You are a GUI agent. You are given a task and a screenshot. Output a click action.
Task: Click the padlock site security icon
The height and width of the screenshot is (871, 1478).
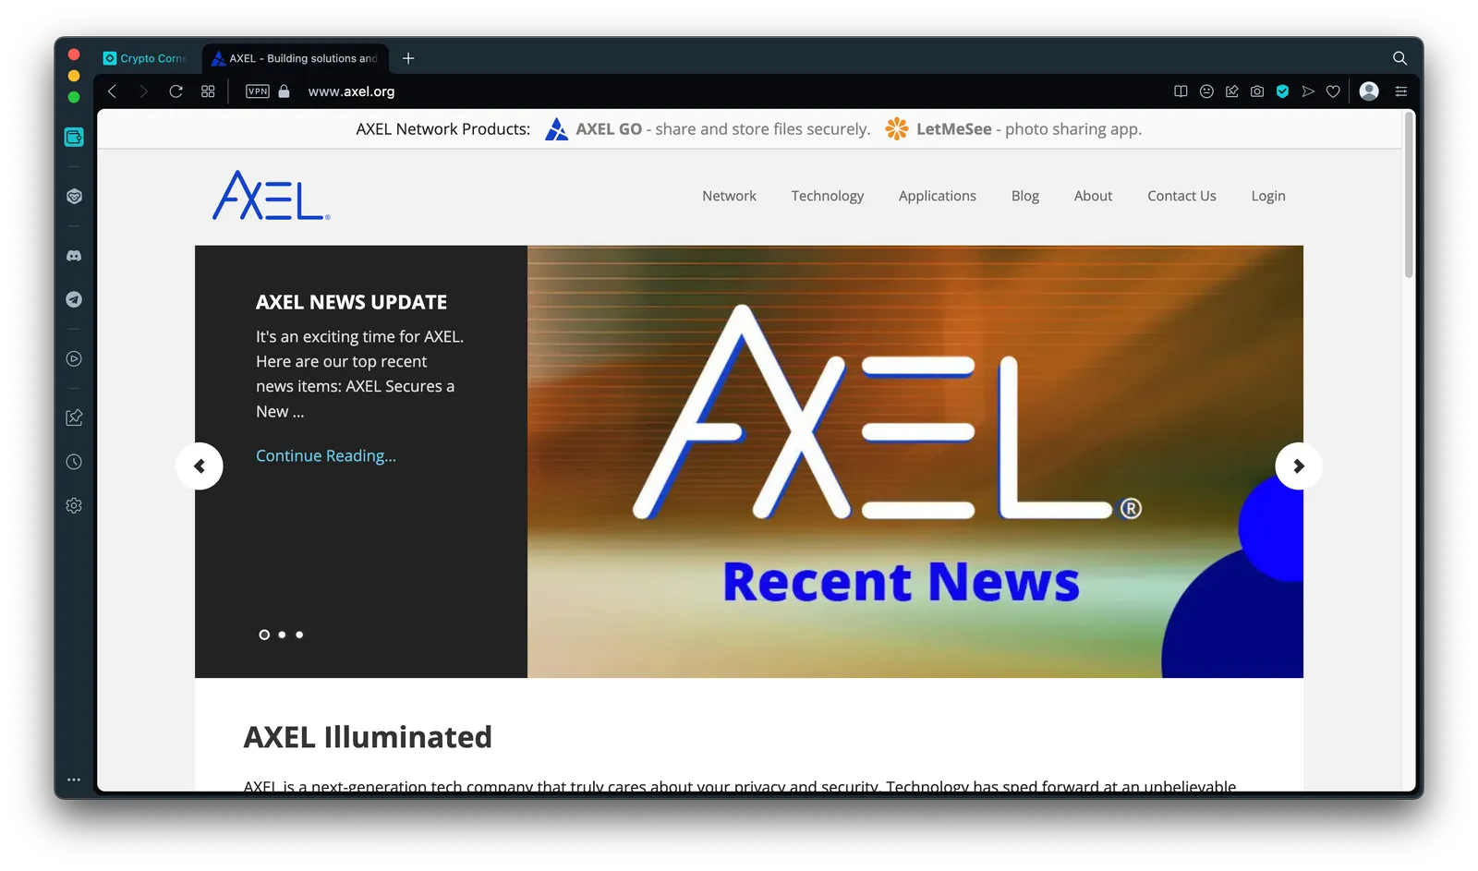(284, 91)
